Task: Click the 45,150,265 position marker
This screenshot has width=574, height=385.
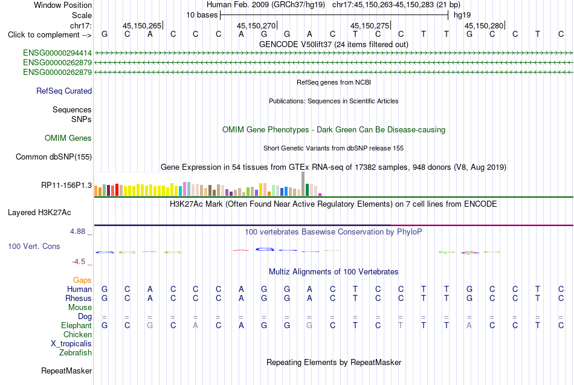Action: (x=142, y=25)
